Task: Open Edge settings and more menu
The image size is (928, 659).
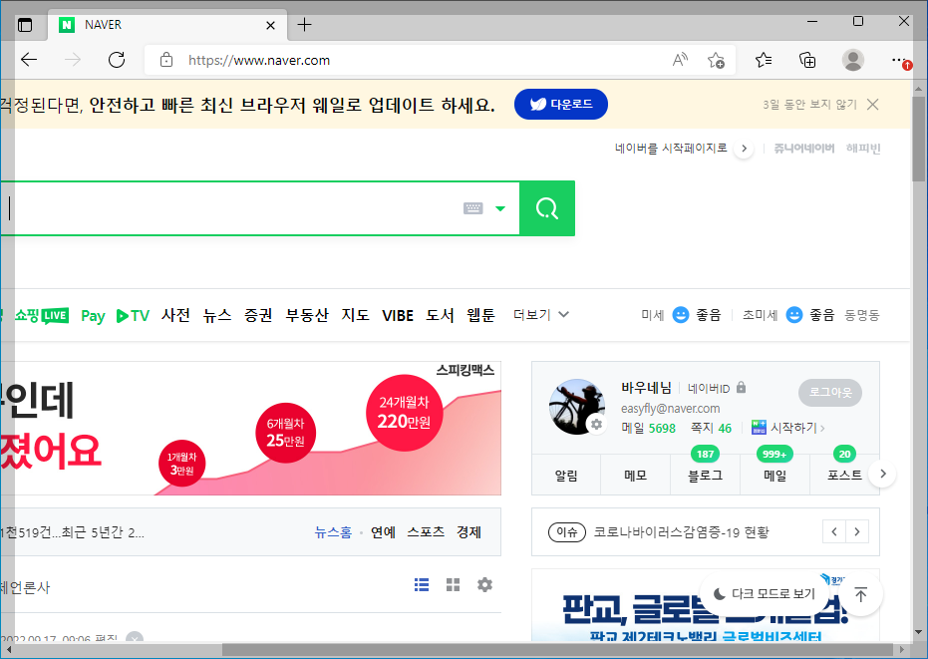Action: (x=898, y=60)
